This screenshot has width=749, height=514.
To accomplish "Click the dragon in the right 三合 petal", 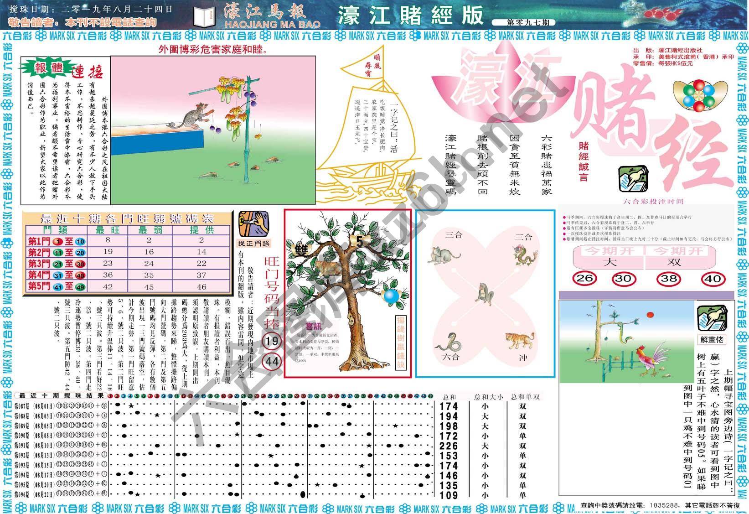I will [522, 254].
